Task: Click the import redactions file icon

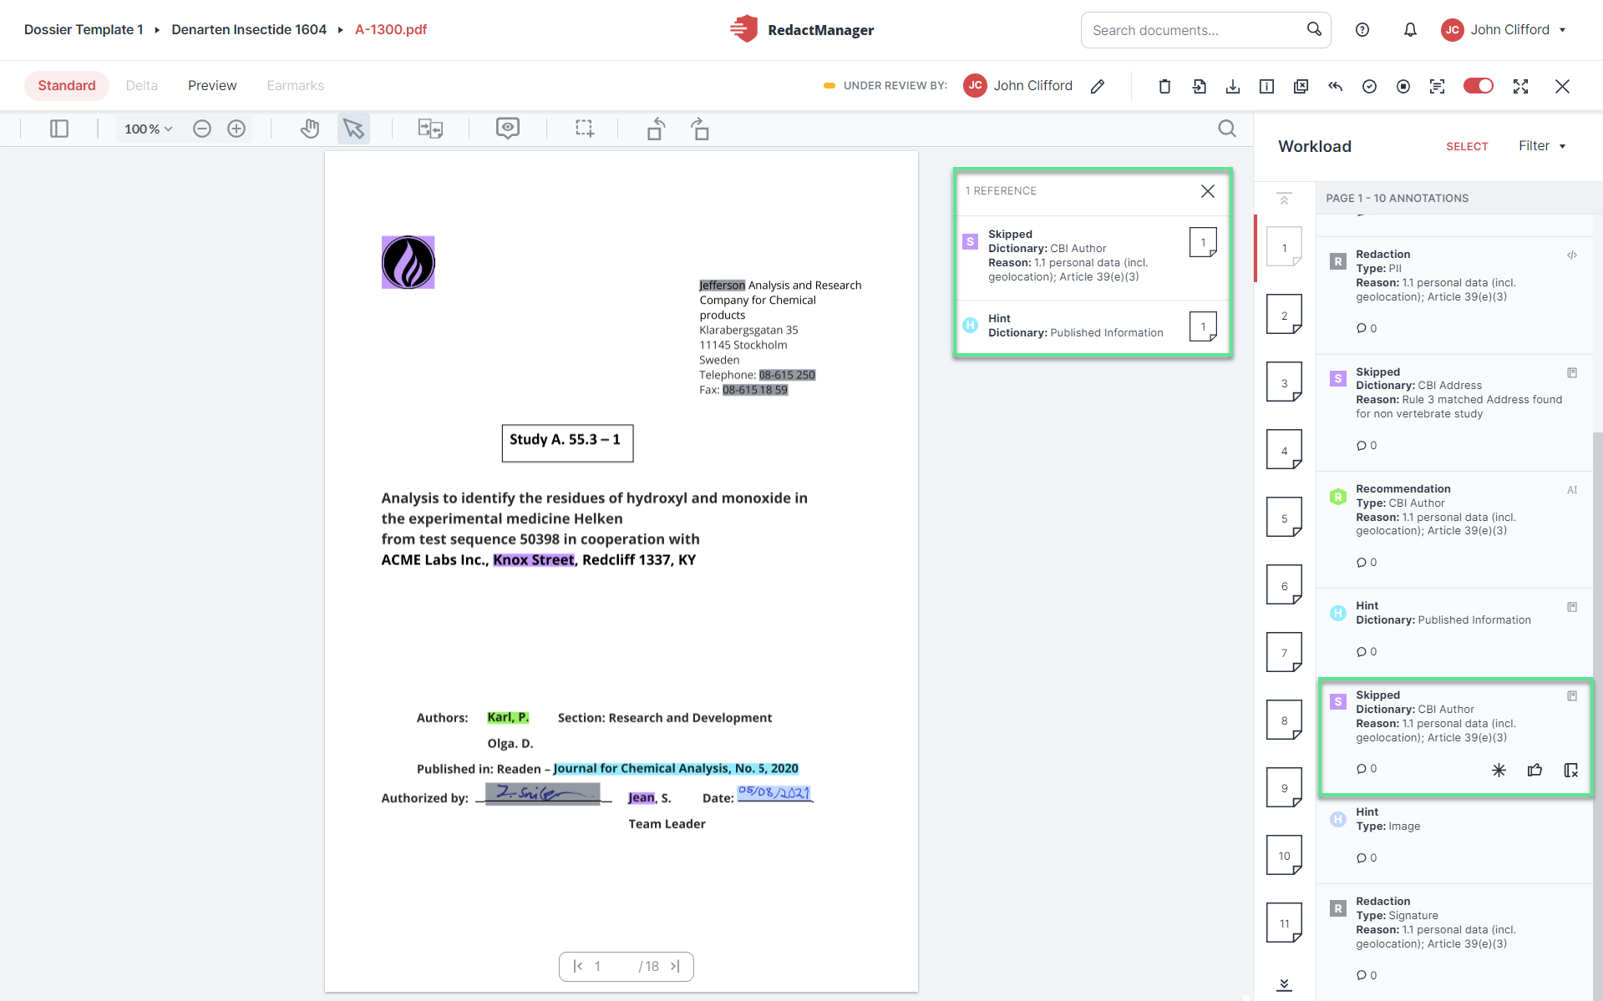Action: (x=1200, y=86)
